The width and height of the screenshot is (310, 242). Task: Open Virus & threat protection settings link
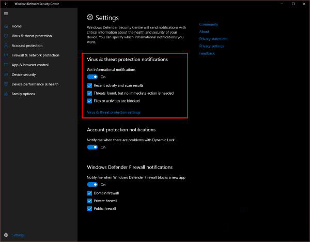point(114,112)
